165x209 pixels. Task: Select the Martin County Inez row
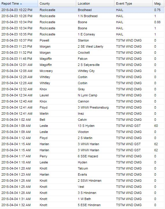point(82,114)
